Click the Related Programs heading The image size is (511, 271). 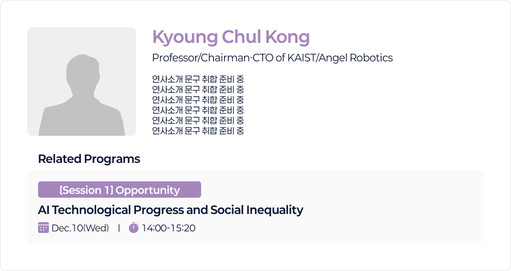coord(89,159)
